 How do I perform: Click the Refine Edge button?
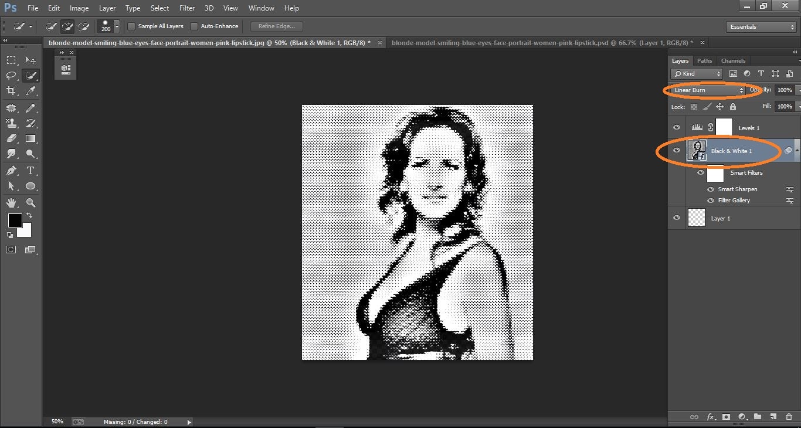point(276,26)
